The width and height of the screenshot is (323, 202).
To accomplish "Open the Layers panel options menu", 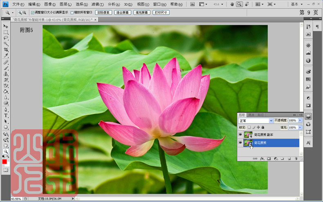I will 301,115.
